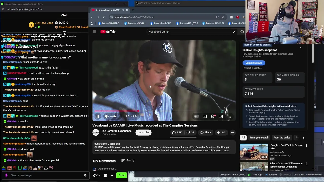Viewport: 324px width, 182px height.
Task: Mute the Vagabond tab audio icon
Action: pyautogui.click(x=123, y=10)
